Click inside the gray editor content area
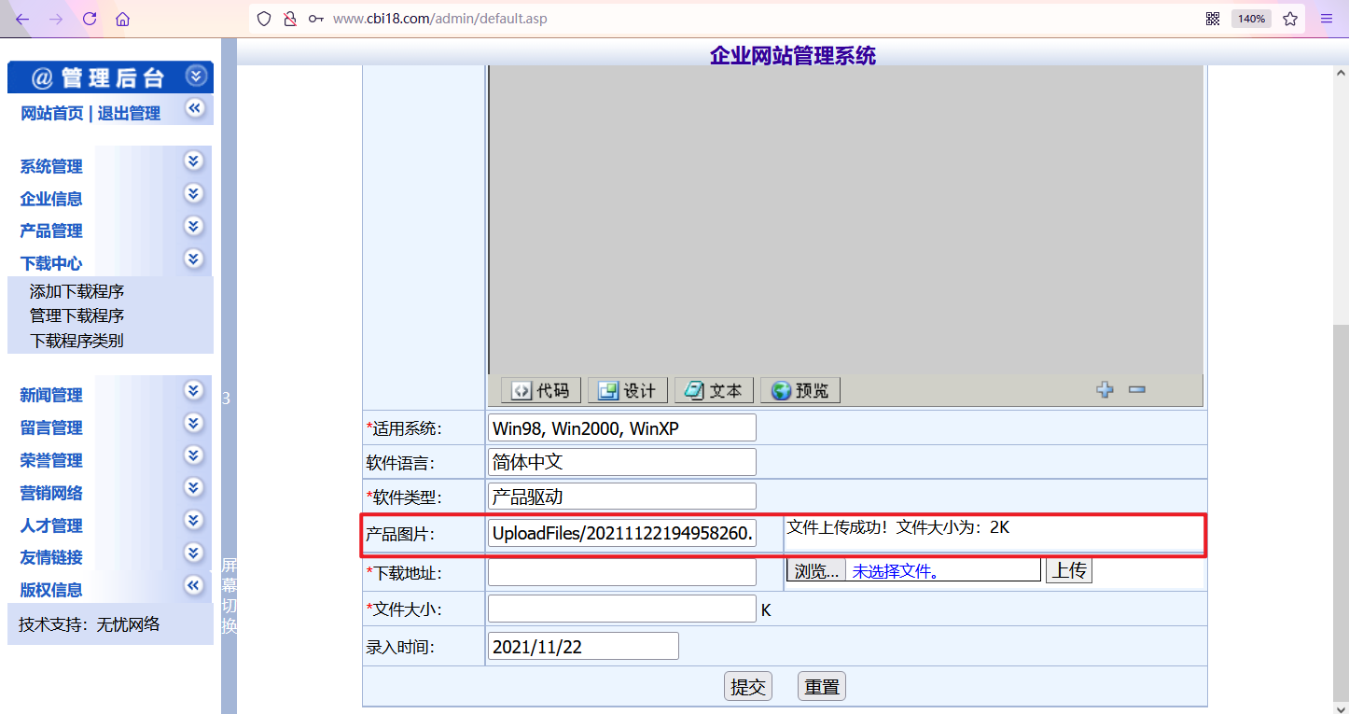The image size is (1349, 714). 845,219
